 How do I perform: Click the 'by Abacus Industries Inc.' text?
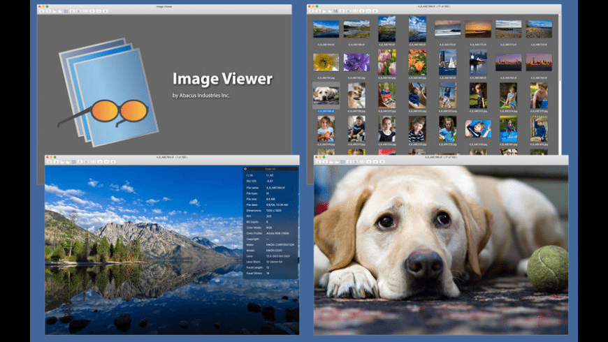[201, 96]
